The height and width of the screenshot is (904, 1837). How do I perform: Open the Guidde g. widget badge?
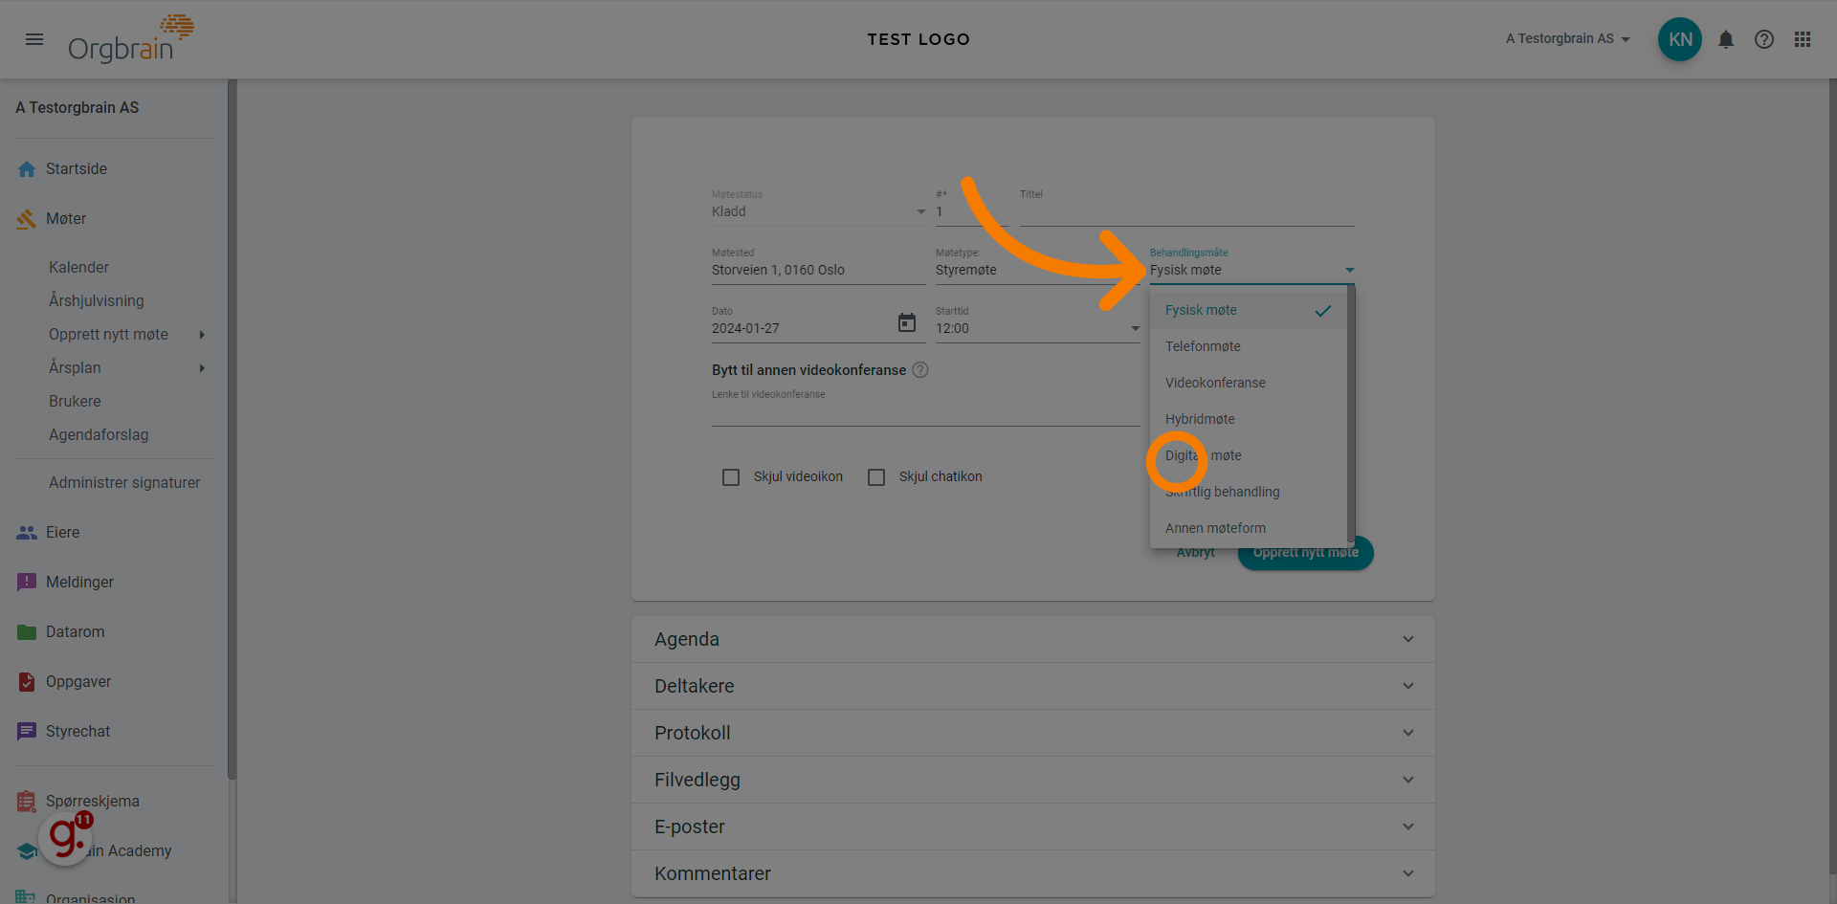coord(66,838)
